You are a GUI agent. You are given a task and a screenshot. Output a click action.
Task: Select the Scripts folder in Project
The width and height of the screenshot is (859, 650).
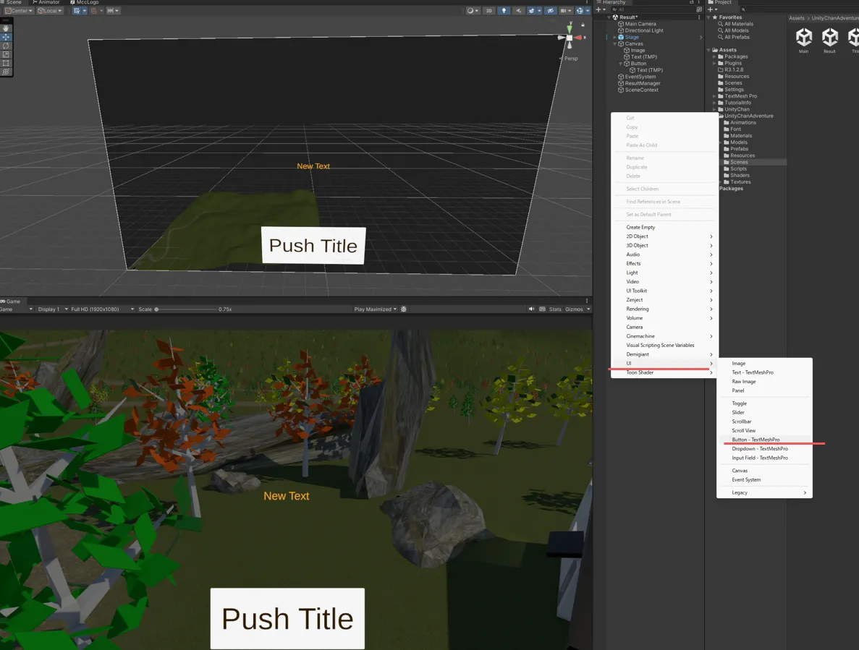738,168
